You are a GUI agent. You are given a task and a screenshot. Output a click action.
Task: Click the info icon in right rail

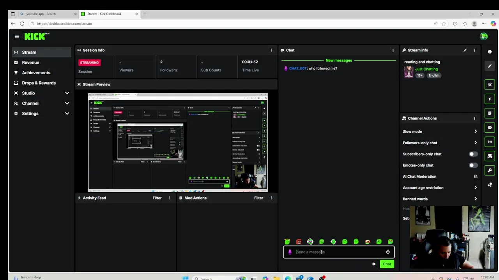(490, 52)
